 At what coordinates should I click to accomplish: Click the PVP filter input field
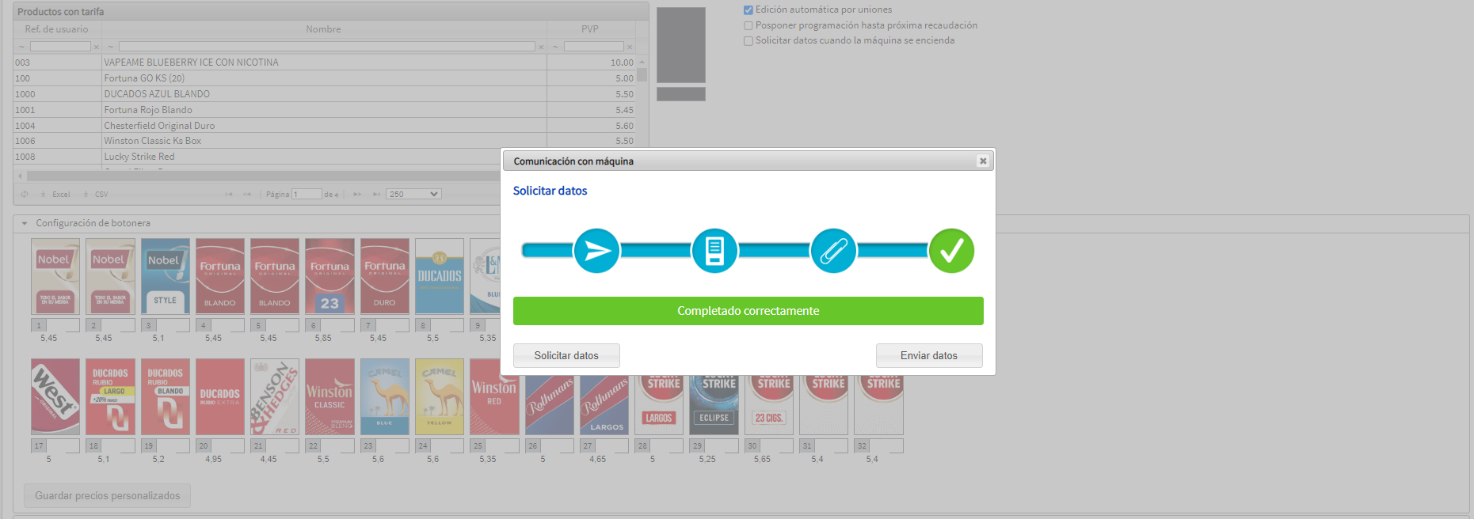594,47
